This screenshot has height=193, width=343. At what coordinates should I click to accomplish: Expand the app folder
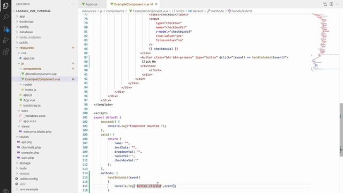[22, 17]
